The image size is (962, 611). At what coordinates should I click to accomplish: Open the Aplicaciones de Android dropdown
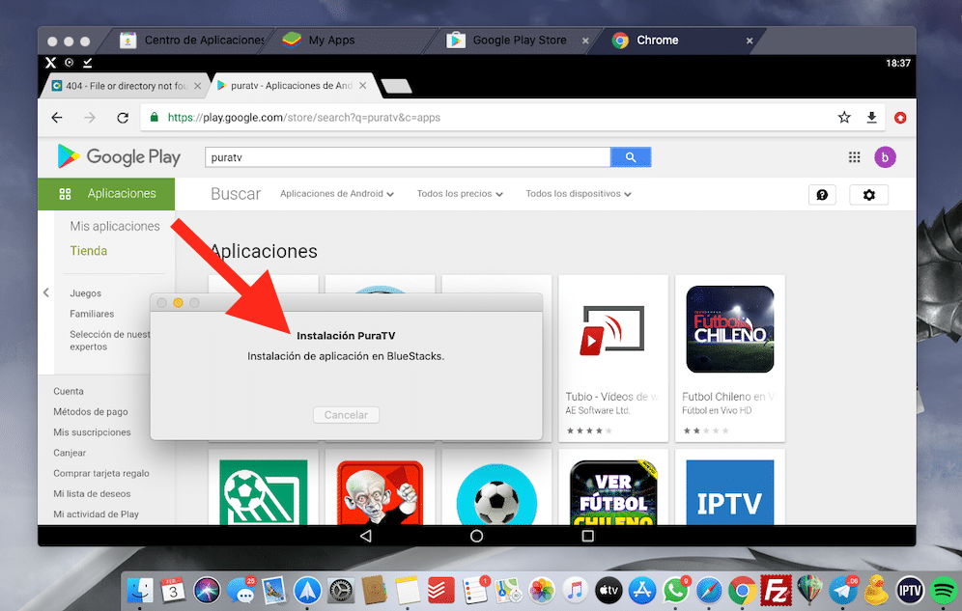[336, 193]
